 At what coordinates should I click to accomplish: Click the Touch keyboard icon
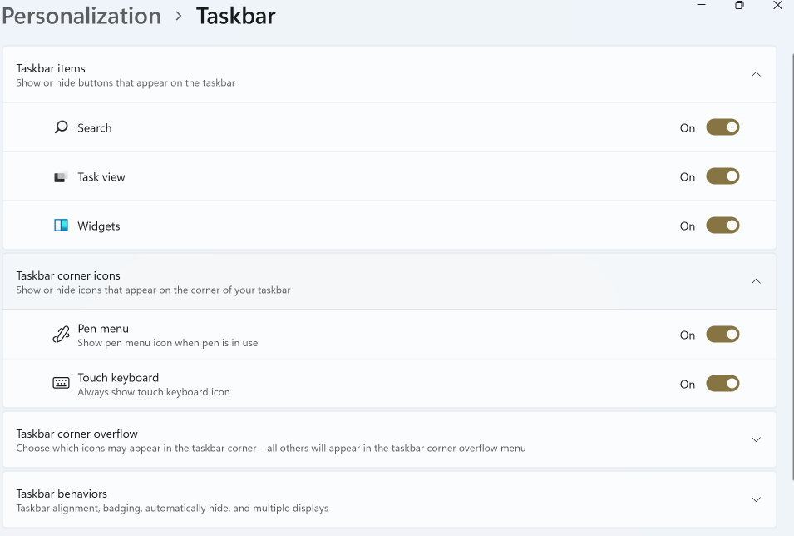coord(61,382)
